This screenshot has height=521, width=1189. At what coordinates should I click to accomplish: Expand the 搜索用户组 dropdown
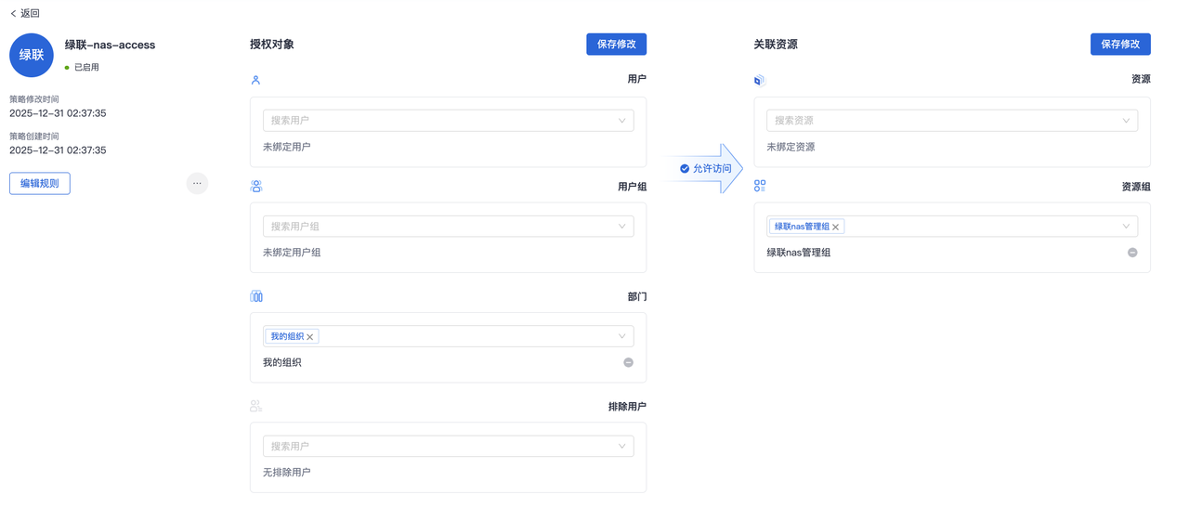pos(622,227)
